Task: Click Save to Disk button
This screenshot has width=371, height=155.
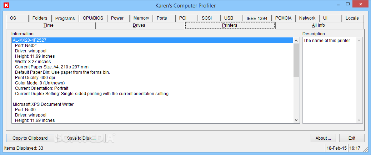Action: tap(81, 138)
